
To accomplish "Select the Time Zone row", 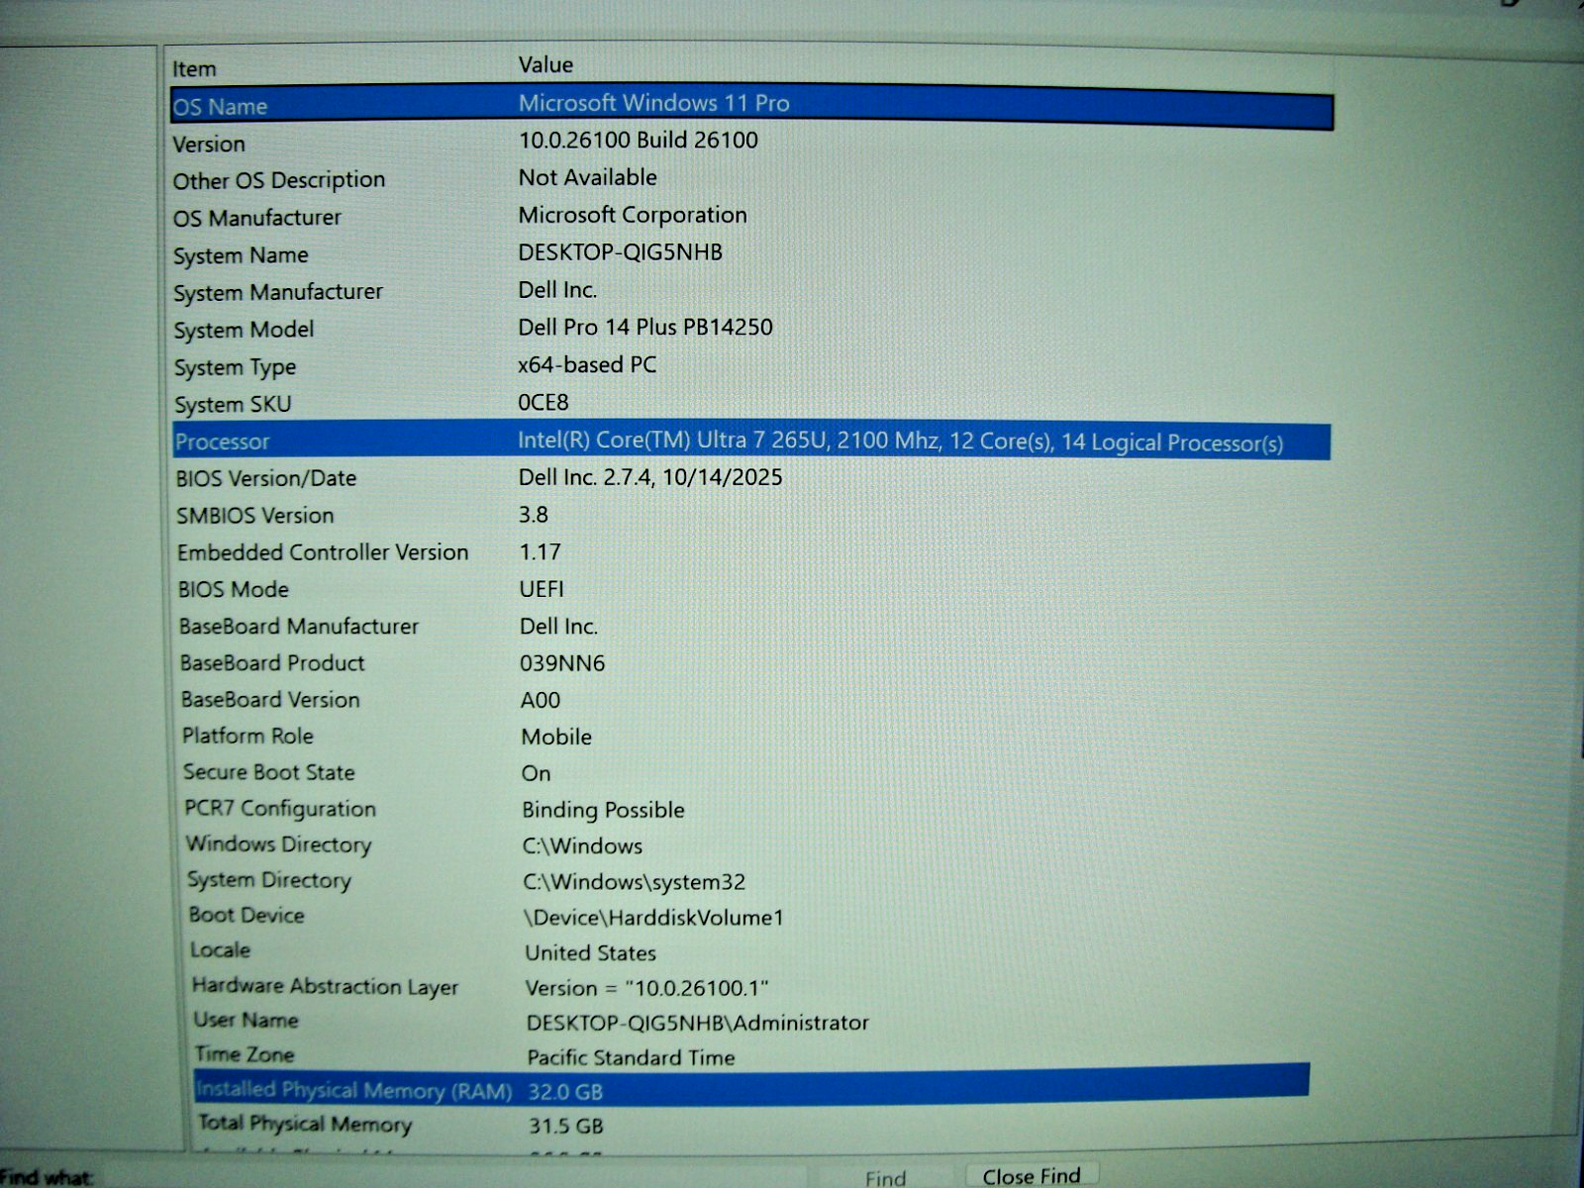I will tap(245, 1054).
